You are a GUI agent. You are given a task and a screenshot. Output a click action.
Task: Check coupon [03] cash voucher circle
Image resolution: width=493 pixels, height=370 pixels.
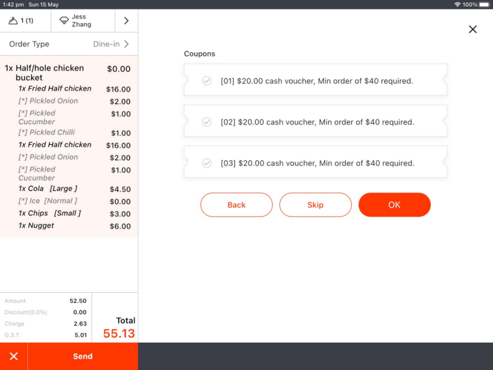point(206,163)
